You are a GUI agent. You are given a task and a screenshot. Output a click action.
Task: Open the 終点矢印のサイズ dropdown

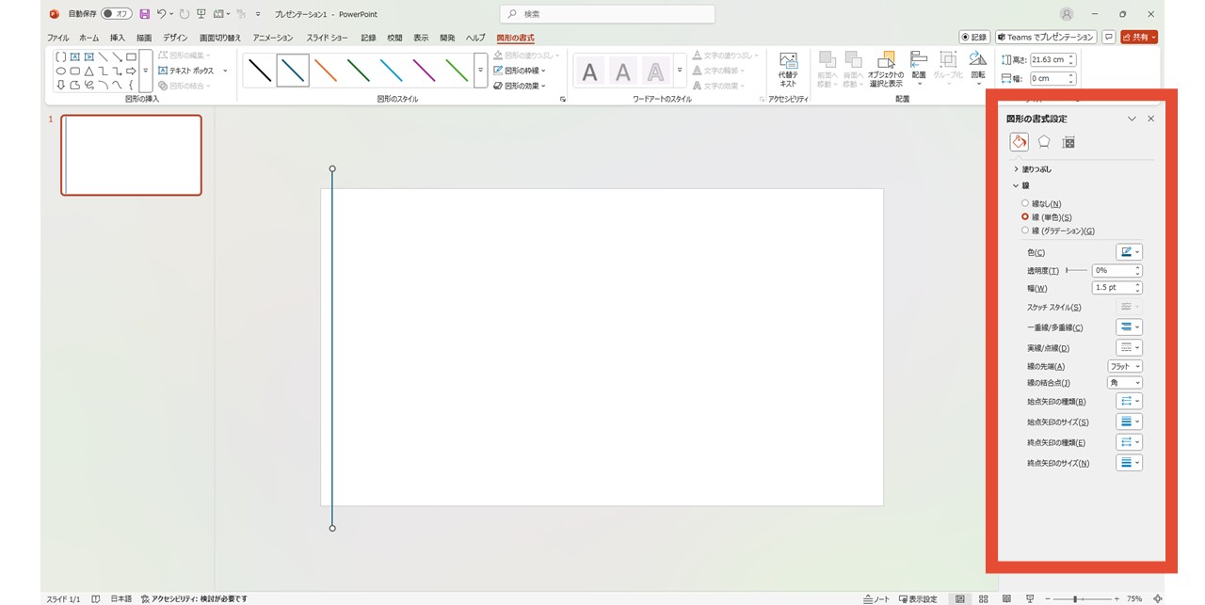tap(1129, 463)
